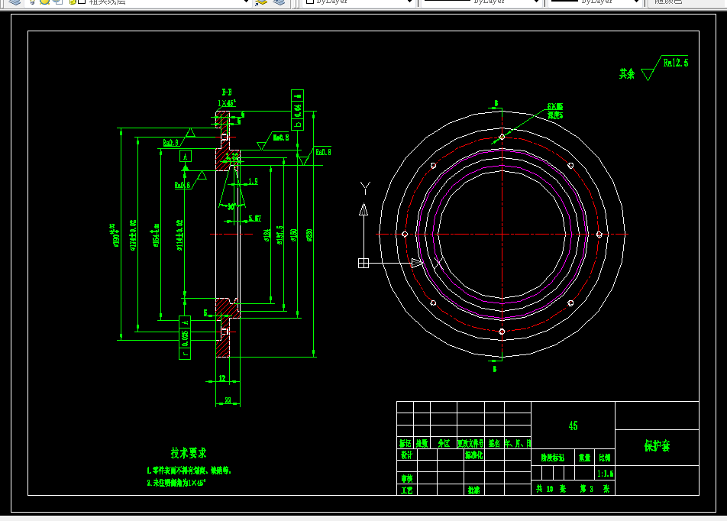Select the "工艺" title block cell

(x=406, y=490)
